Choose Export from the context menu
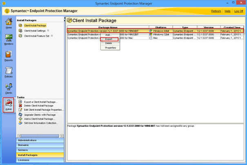The height and width of the screenshot is (165, 247). 109,39
